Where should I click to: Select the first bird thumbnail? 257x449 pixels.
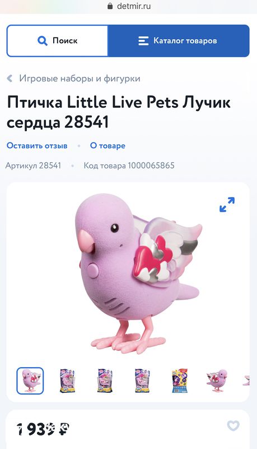[30, 381]
